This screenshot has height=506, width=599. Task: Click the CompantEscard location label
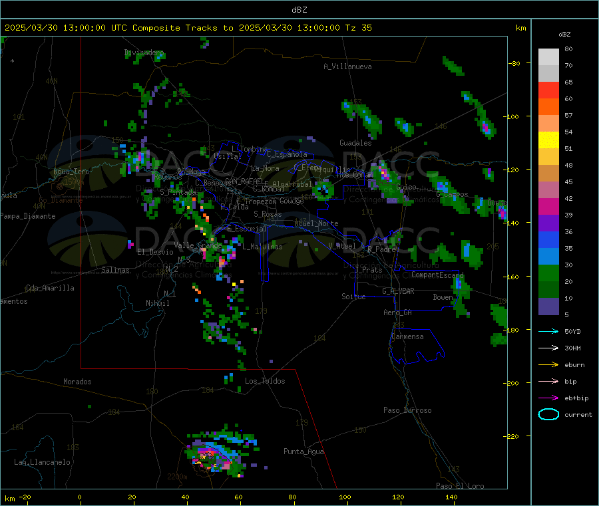click(437, 275)
